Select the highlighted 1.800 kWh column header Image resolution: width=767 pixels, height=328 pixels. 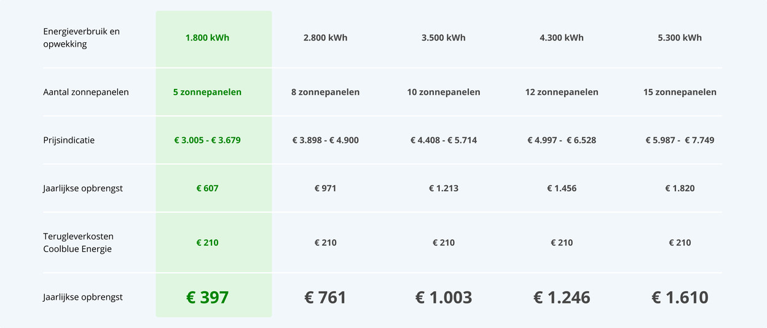(207, 37)
